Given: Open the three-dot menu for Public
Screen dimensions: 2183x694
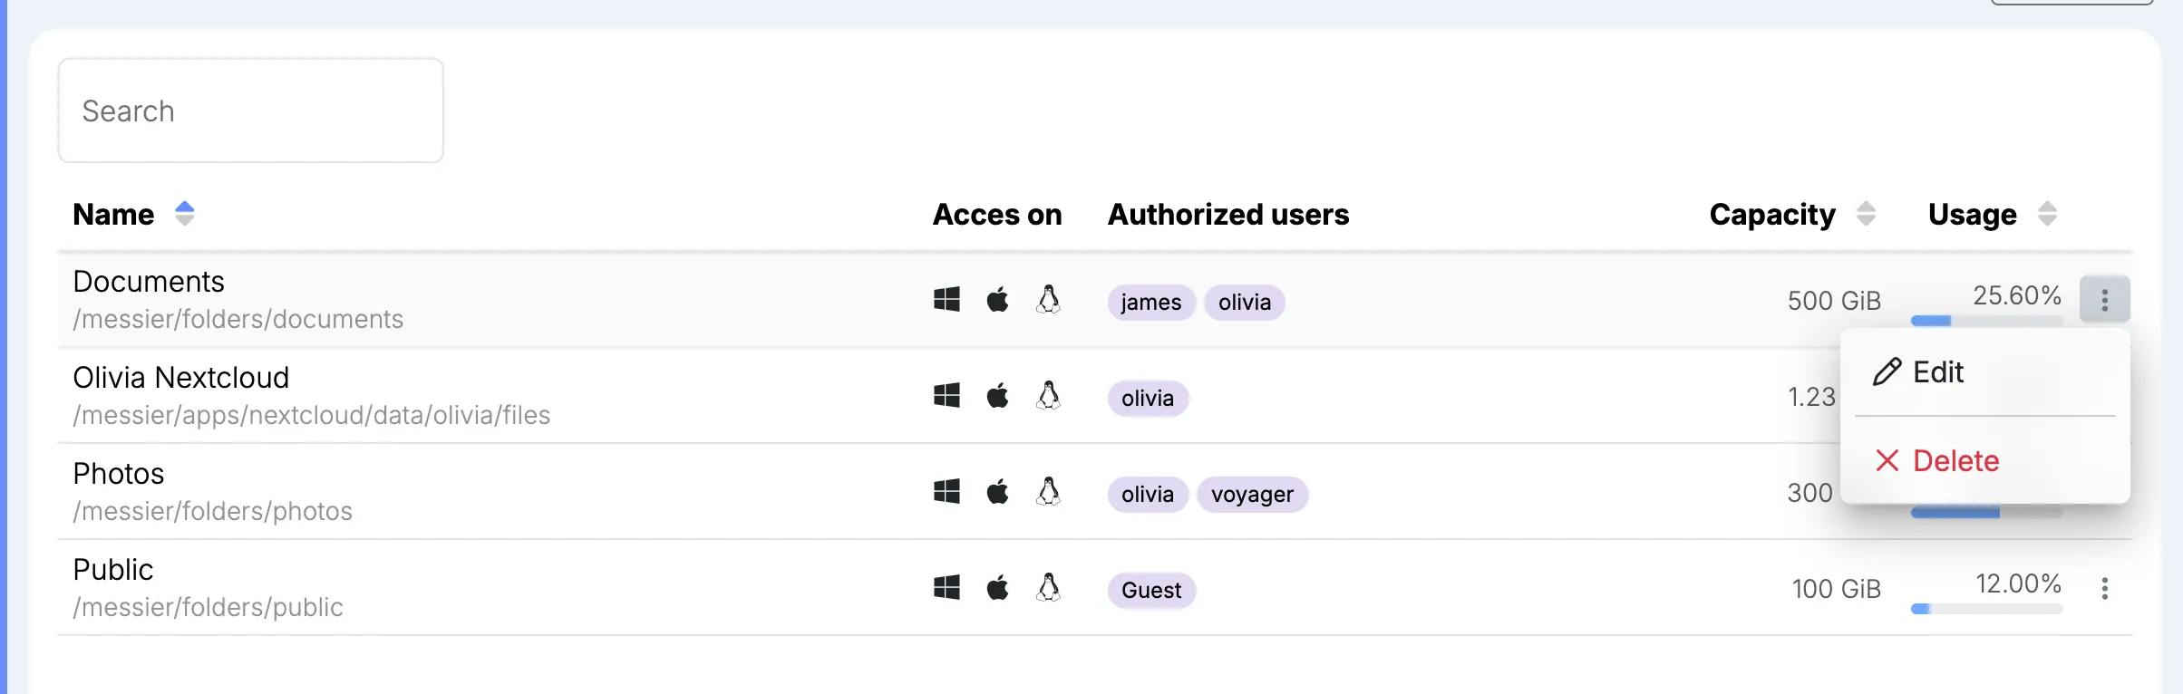Looking at the screenshot, I should point(2105,589).
